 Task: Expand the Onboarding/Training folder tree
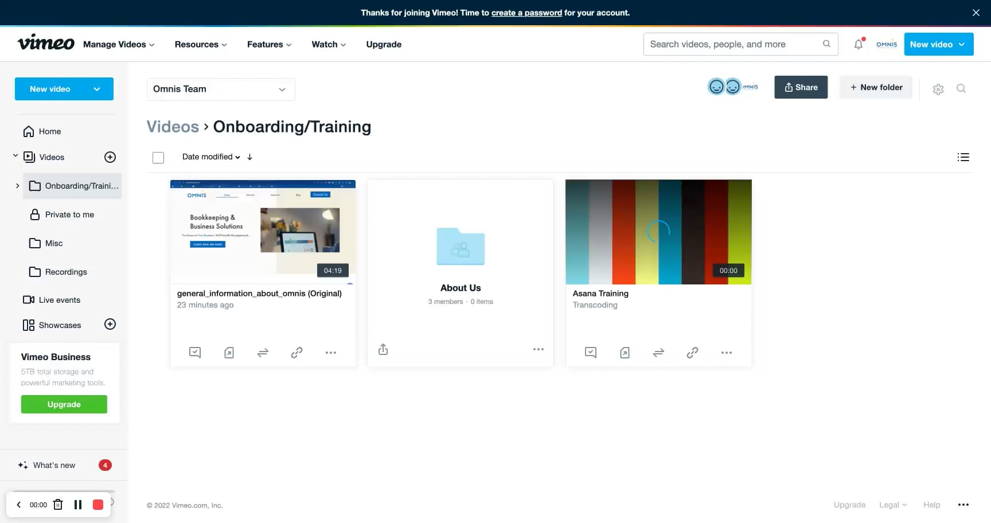coord(17,186)
